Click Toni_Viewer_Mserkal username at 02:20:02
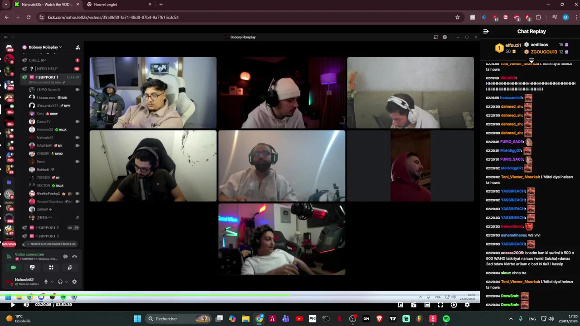 coord(520,177)
